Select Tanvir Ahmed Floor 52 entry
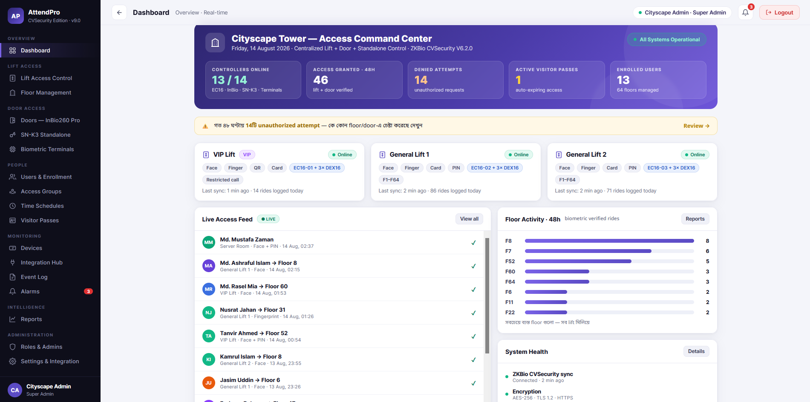Image resolution: width=810 pixels, height=402 pixels. pyautogui.click(x=339, y=336)
